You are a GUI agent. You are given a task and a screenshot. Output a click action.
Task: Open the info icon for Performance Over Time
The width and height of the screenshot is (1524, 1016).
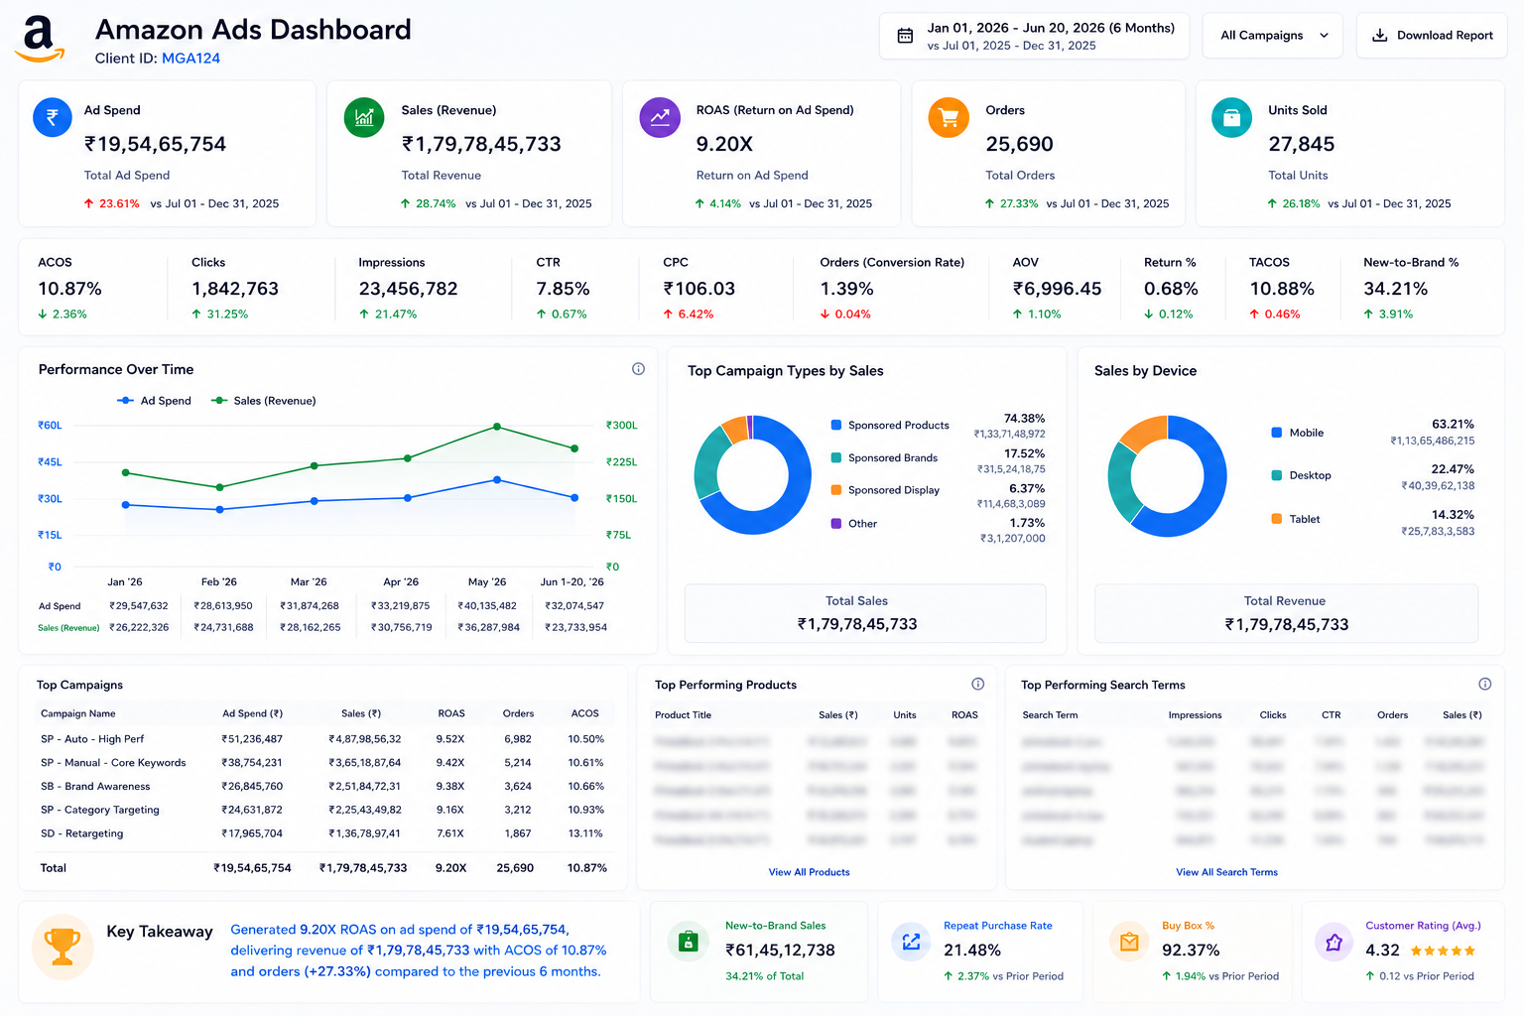click(638, 369)
